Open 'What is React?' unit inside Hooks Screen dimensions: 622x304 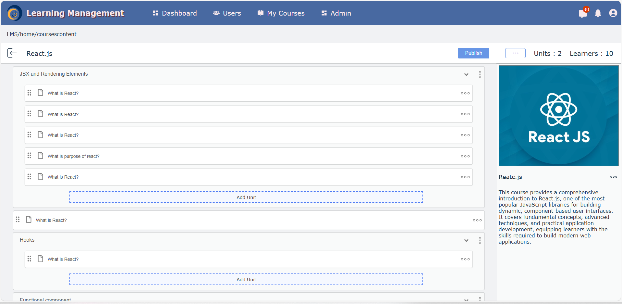249,259
